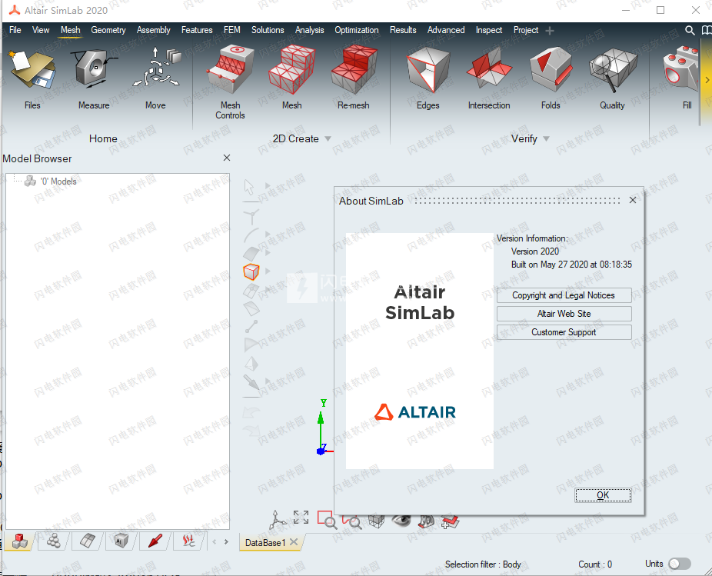Click the zoom window rectangle icon
Screen dimensions: 712x576
click(x=327, y=520)
